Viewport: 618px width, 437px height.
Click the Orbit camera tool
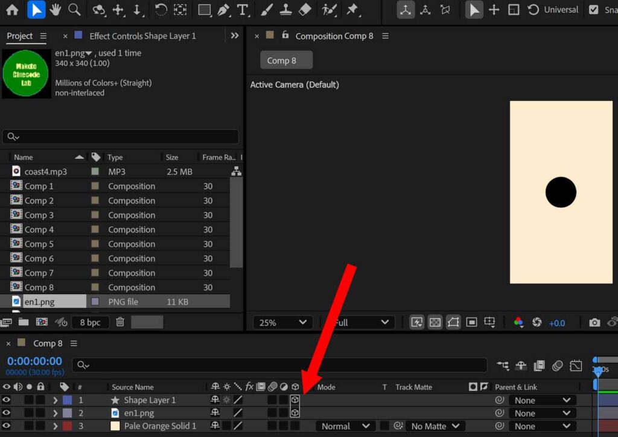tap(98, 10)
